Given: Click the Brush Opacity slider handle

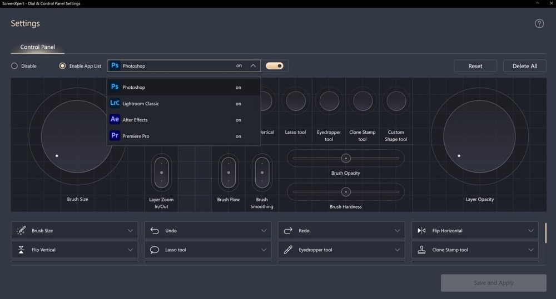Looking at the screenshot, I should 346,158.
